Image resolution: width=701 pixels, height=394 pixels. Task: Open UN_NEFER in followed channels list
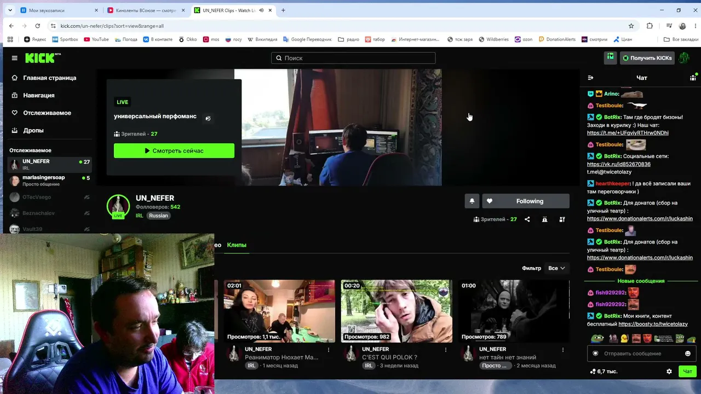[x=49, y=164]
